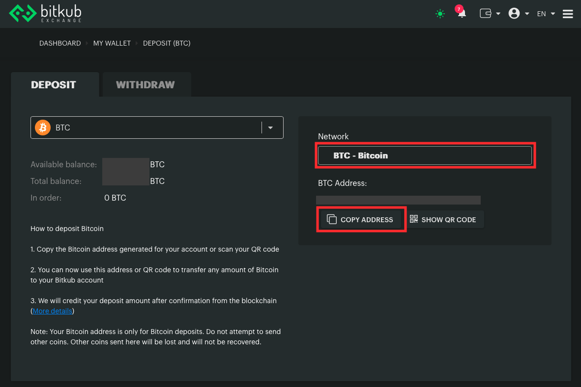Click the 'Network' label

333,136
